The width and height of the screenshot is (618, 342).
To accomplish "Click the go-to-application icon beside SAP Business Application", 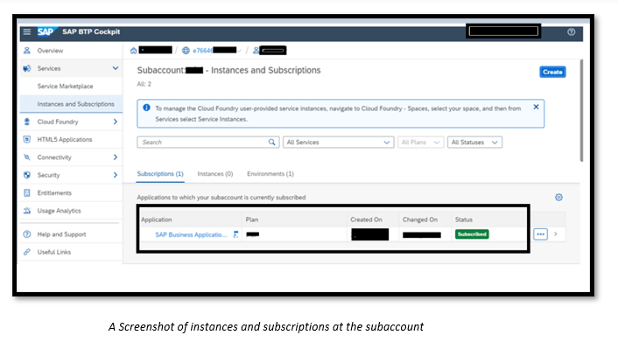I will [235, 234].
